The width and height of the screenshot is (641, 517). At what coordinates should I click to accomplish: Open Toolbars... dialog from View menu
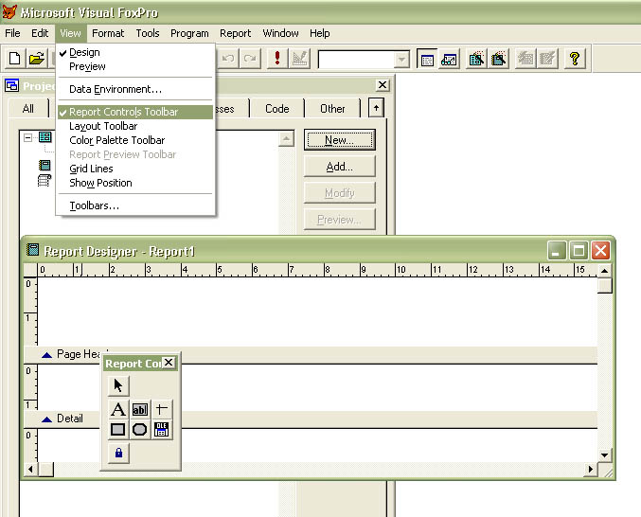[x=134, y=205]
